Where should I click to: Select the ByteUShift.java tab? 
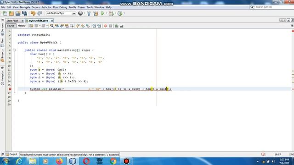39,21
